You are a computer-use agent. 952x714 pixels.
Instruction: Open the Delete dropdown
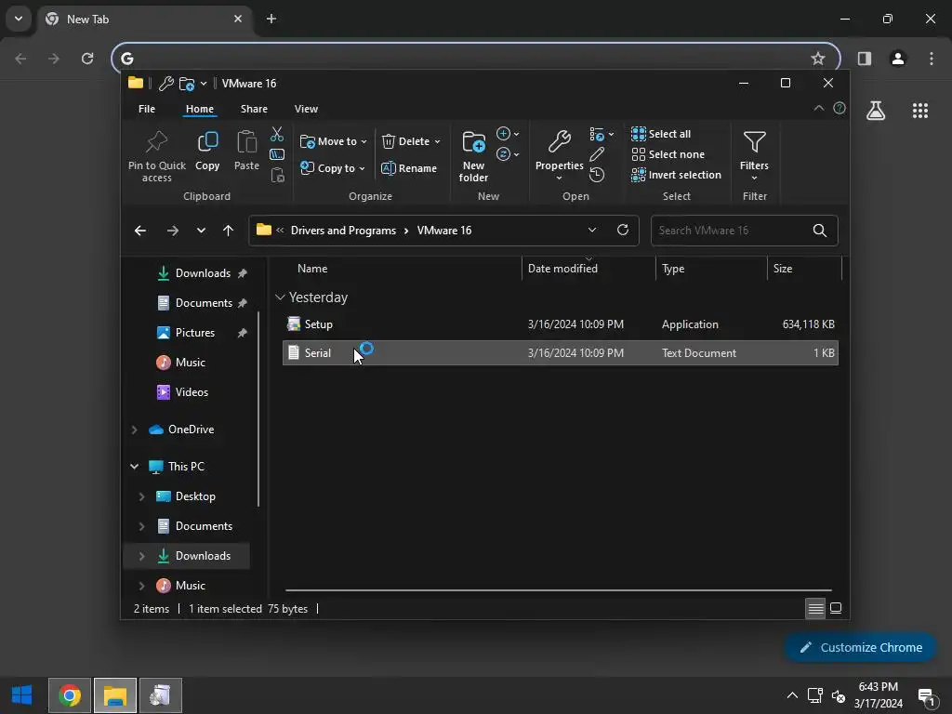click(x=437, y=141)
